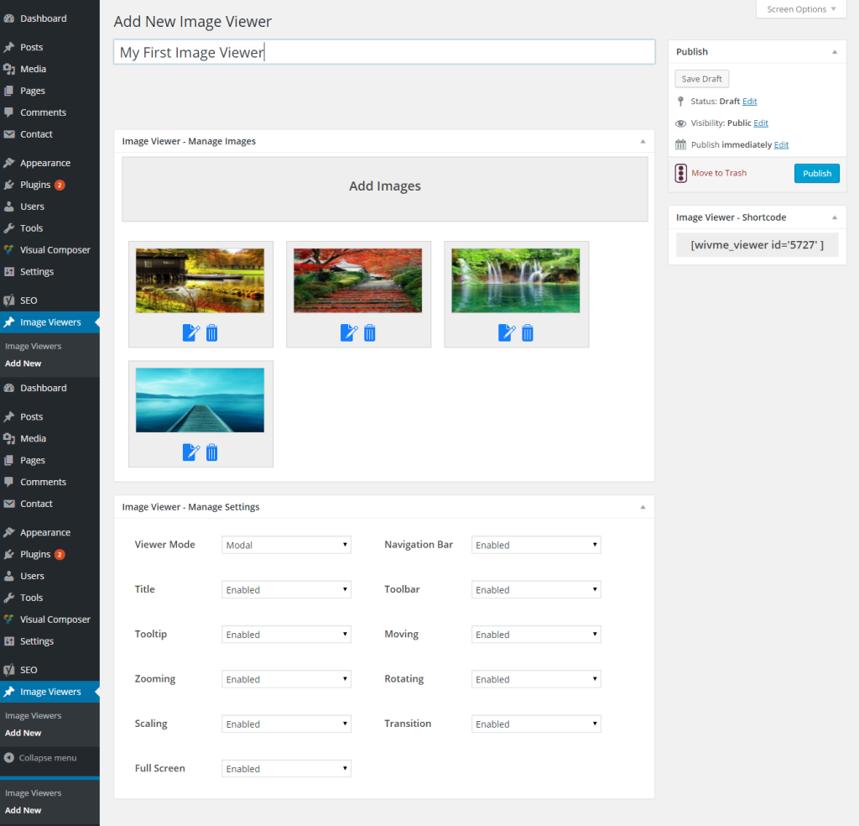Click the edit icon under the waterfall image
The height and width of the screenshot is (826, 859).
coord(507,332)
